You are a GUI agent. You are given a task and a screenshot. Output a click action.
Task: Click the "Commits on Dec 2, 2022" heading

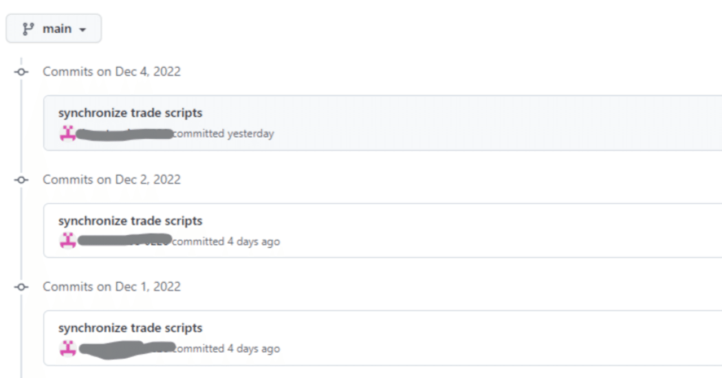pyautogui.click(x=112, y=179)
